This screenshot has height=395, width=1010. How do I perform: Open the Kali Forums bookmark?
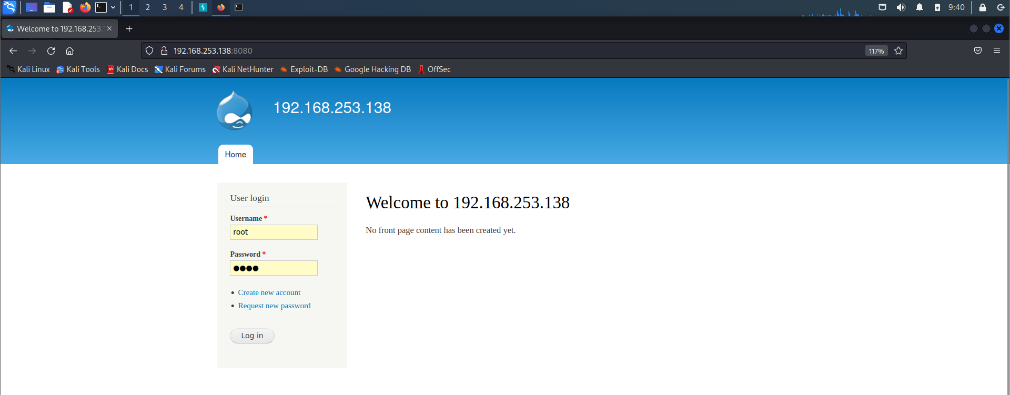pos(180,69)
